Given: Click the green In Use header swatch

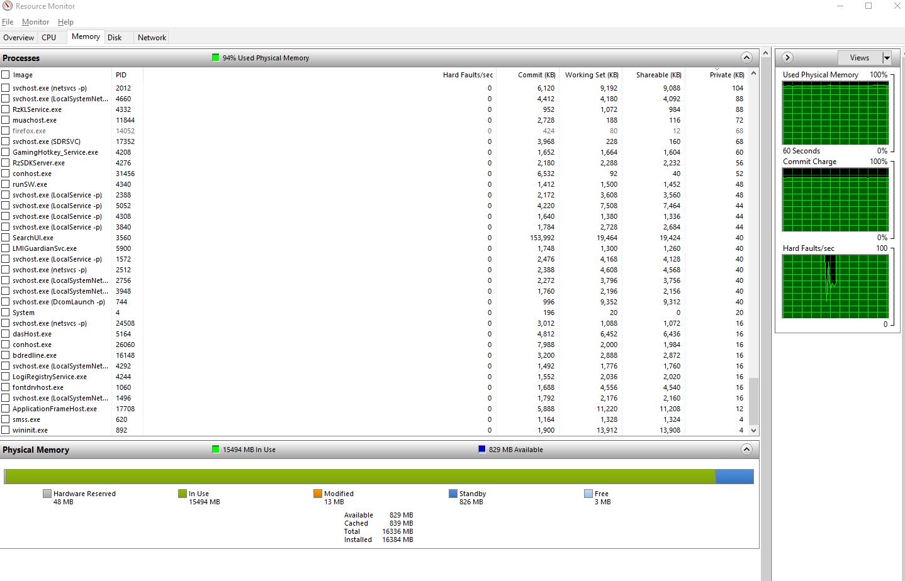Looking at the screenshot, I should coord(216,450).
